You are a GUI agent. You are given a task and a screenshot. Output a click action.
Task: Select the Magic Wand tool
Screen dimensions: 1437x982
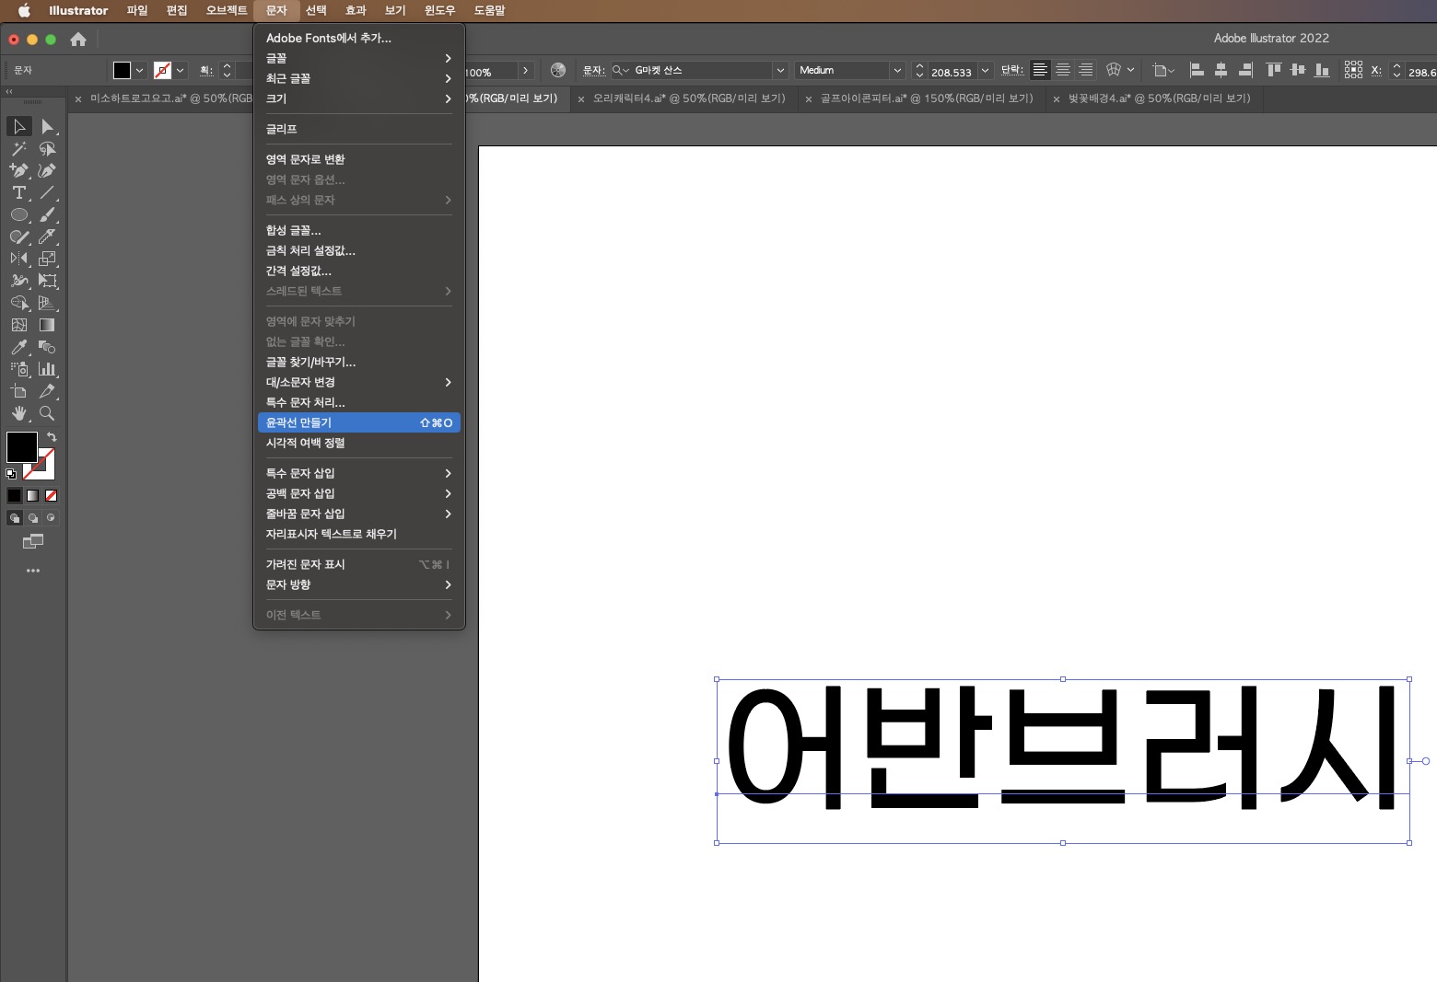19,148
